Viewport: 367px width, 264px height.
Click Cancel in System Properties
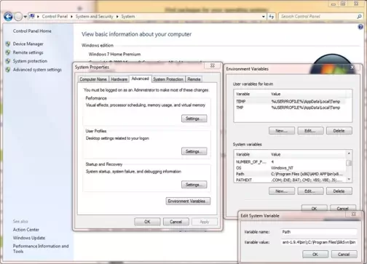pyautogui.click(x=176, y=222)
